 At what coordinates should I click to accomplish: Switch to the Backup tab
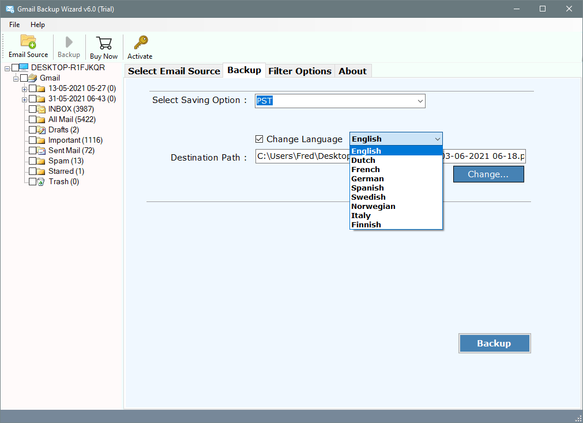click(x=245, y=70)
